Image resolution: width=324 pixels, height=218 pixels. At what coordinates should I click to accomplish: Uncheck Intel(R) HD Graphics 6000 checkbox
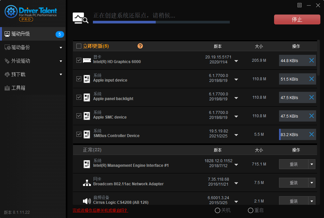[79, 60]
